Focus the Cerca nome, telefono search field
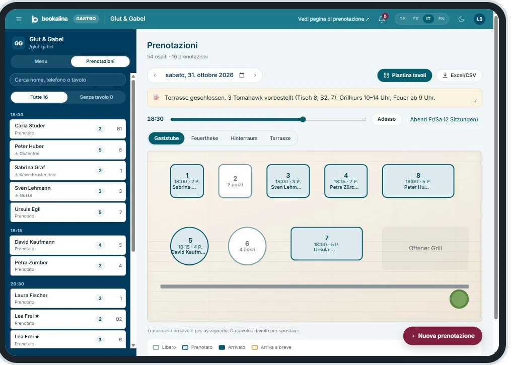Image resolution: width=512 pixels, height=365 pixels. pos(67,80)
